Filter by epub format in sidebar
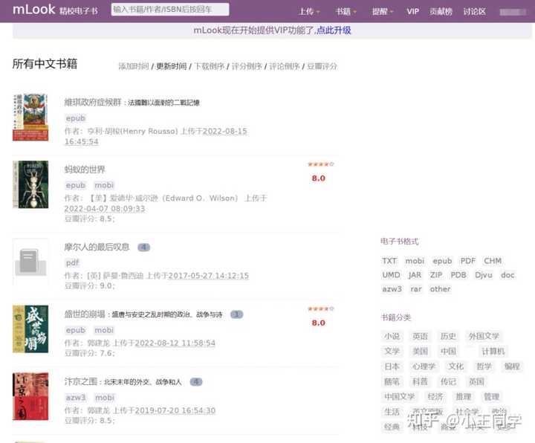Screen dimensions: 535x443 [x=442, y=261]
